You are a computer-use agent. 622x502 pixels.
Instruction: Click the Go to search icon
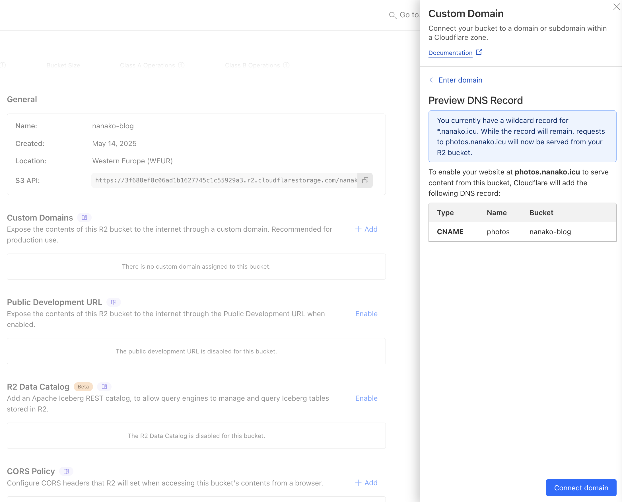click(x=392, y=15)
